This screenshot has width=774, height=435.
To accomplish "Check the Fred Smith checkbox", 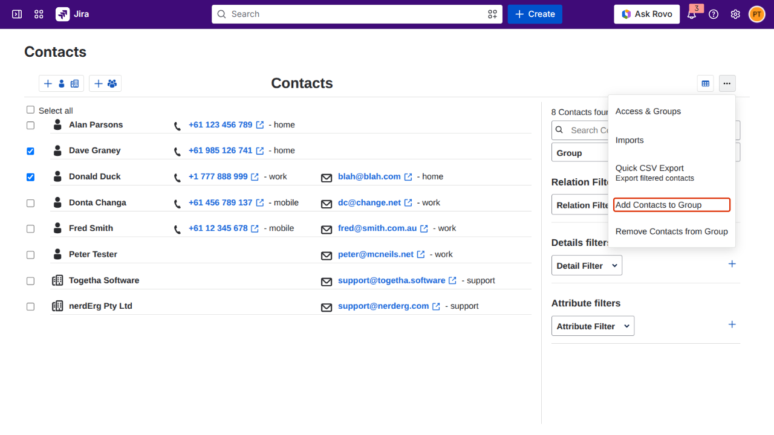I will 30,228.
